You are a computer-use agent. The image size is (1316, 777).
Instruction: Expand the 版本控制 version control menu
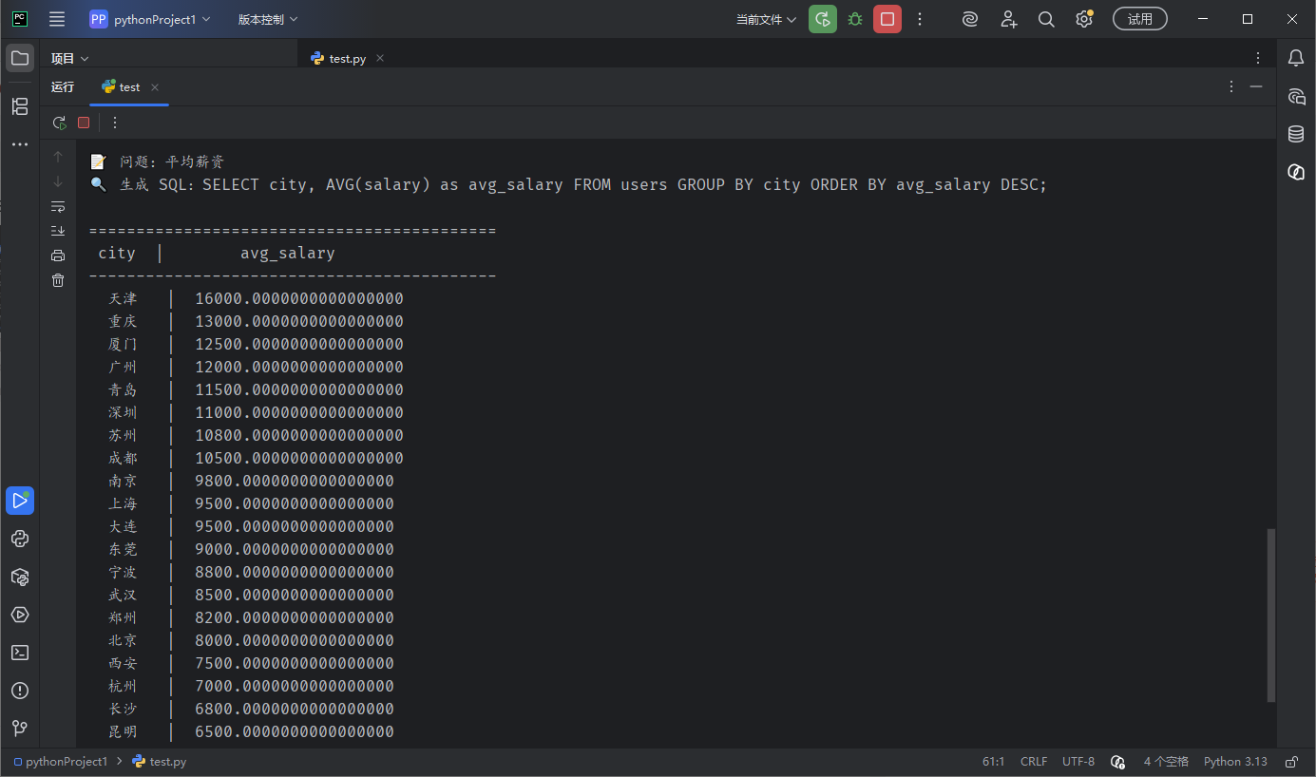click(268, 19)
